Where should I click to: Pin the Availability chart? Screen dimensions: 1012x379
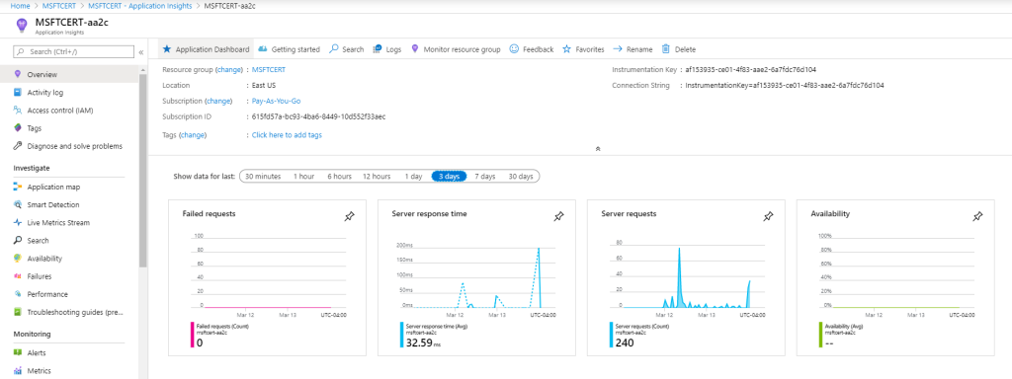(x=977, y=217)
